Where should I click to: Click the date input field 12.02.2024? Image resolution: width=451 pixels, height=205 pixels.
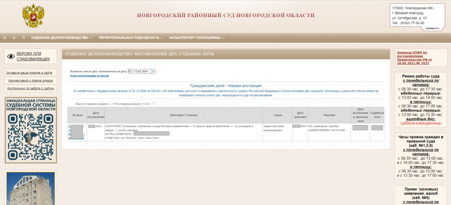coord(142,71)
